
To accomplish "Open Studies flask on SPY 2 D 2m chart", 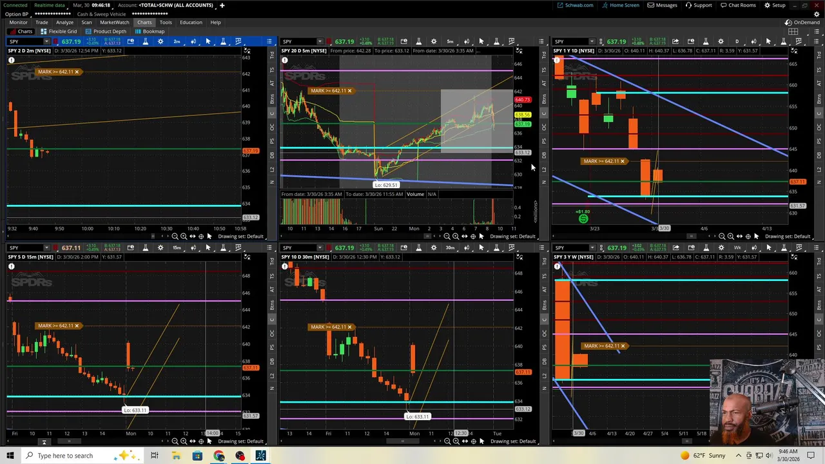I will click(145, 41).
